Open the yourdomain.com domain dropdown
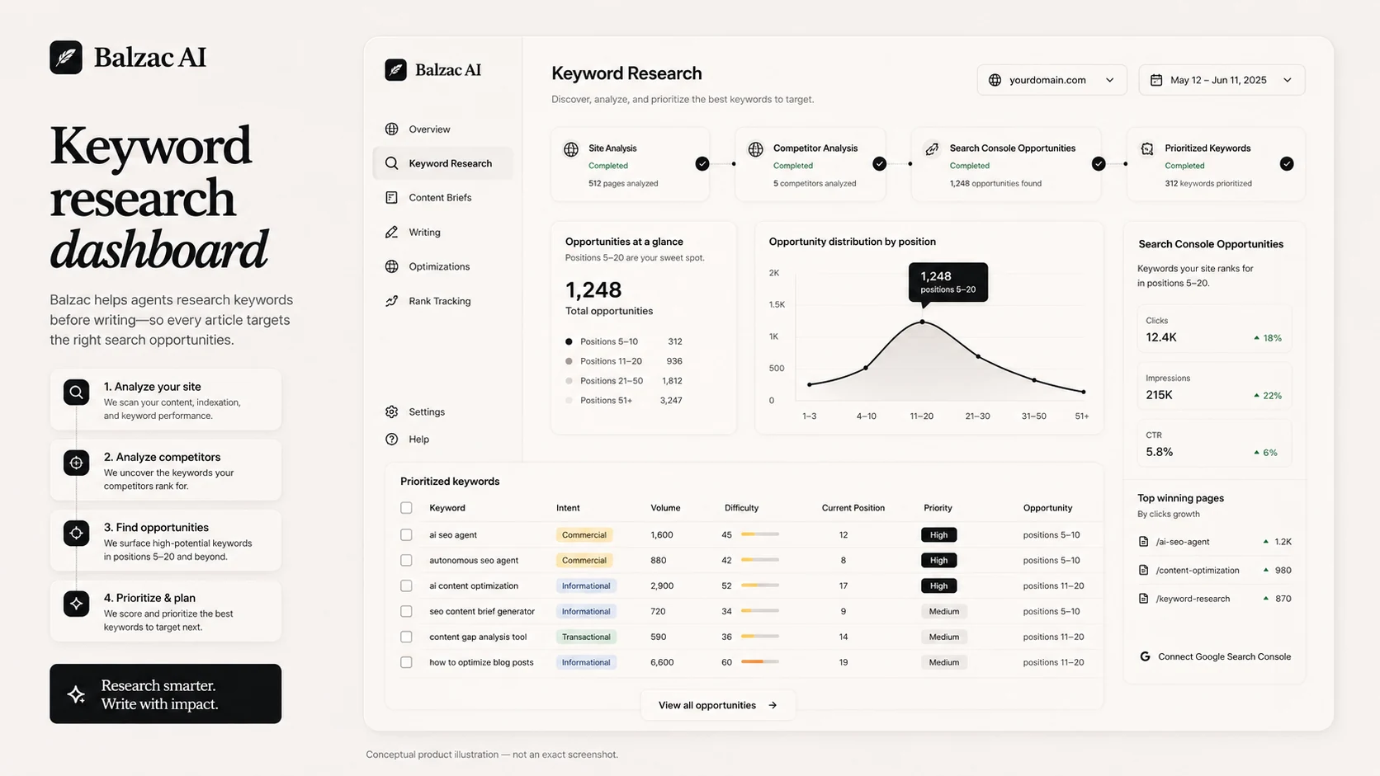Image resolution: width=1380 pixels, height=776 pixels. [x=1052, y=80]
